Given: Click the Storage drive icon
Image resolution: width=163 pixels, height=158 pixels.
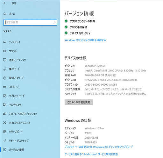Looking at the screenshot, I should coord(4,87).
